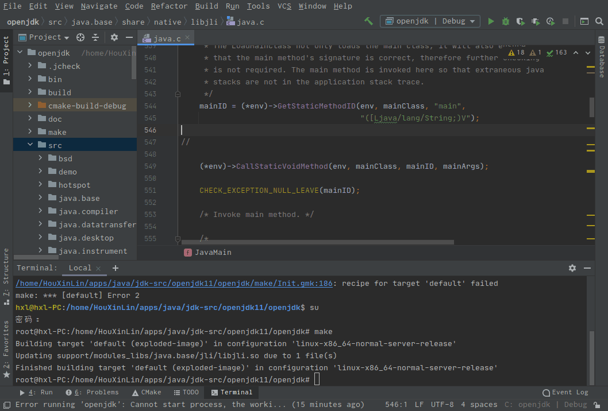Open the CMake tool window
608x411 pixels.
pos(147,393)
